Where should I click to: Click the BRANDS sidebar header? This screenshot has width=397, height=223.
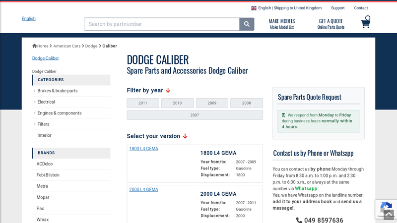click(x=71, y=153)
